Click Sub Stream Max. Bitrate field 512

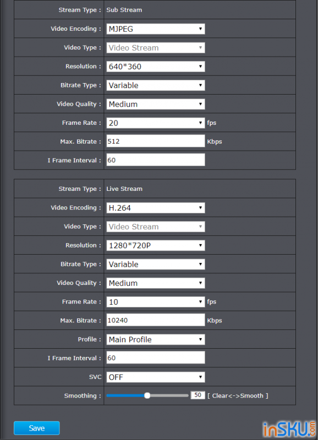click(156, 141)
